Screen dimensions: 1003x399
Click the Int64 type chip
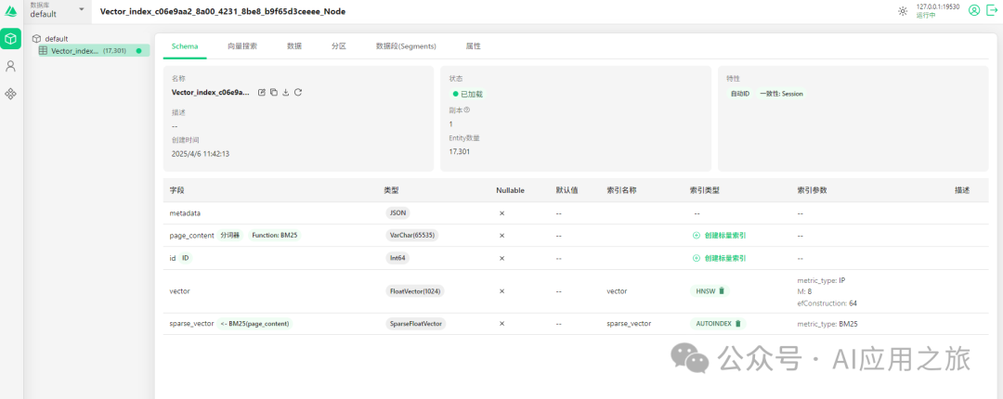click(x=399, y=258)
